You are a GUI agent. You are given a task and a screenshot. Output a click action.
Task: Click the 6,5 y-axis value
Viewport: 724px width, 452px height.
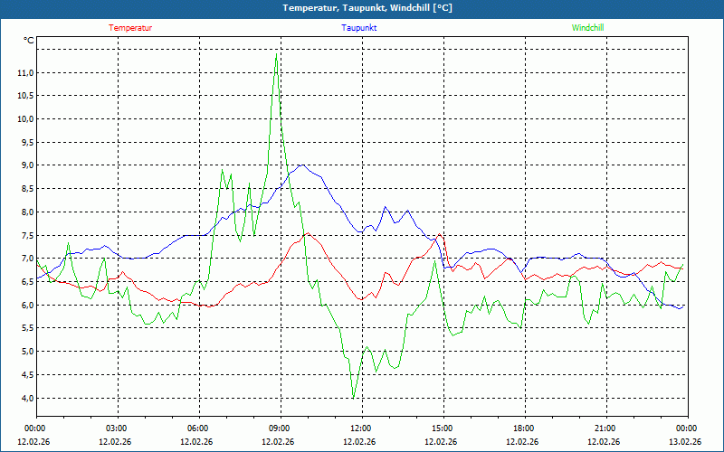coord(27,282)
